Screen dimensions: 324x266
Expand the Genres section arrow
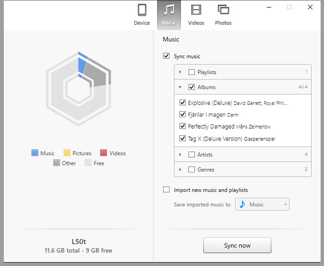click(180, 170)
